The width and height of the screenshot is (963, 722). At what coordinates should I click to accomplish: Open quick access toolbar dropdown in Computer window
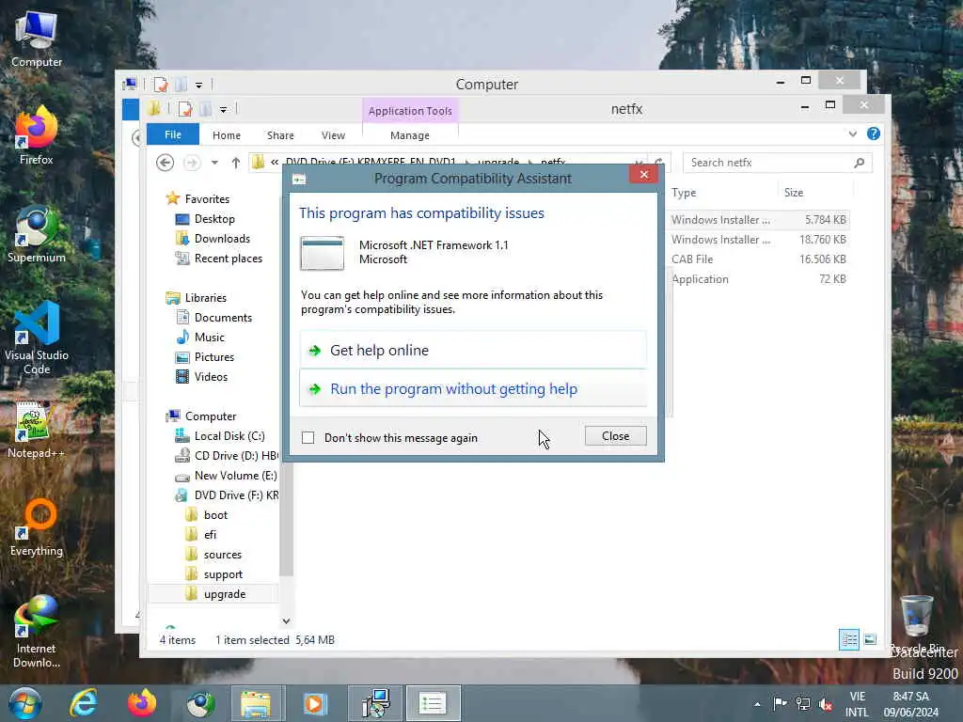(199, 86)
